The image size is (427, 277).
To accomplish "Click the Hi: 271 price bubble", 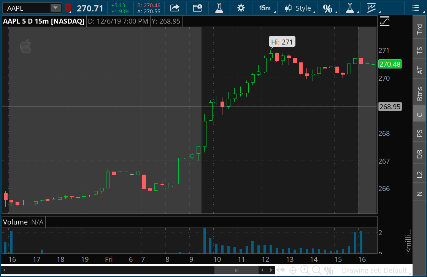I will coord(282,42).
